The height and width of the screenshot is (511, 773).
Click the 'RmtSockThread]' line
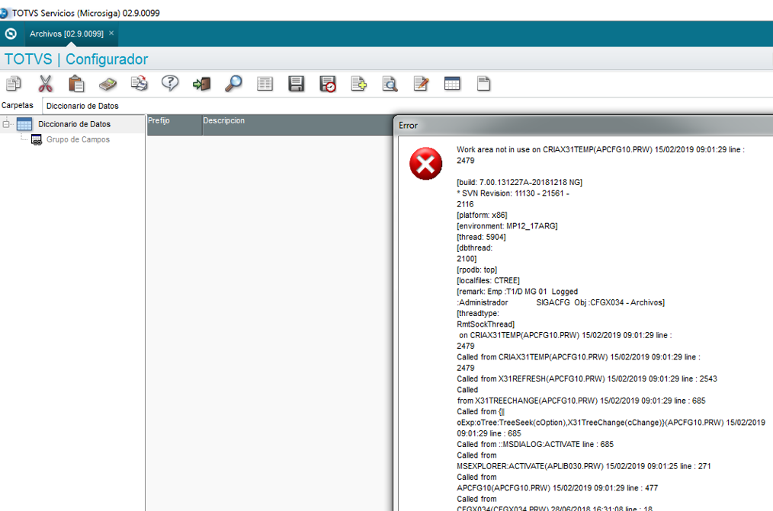point(486,324)
